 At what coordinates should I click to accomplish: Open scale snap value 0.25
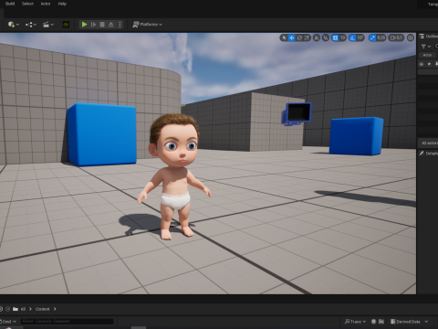coord(381,37)
